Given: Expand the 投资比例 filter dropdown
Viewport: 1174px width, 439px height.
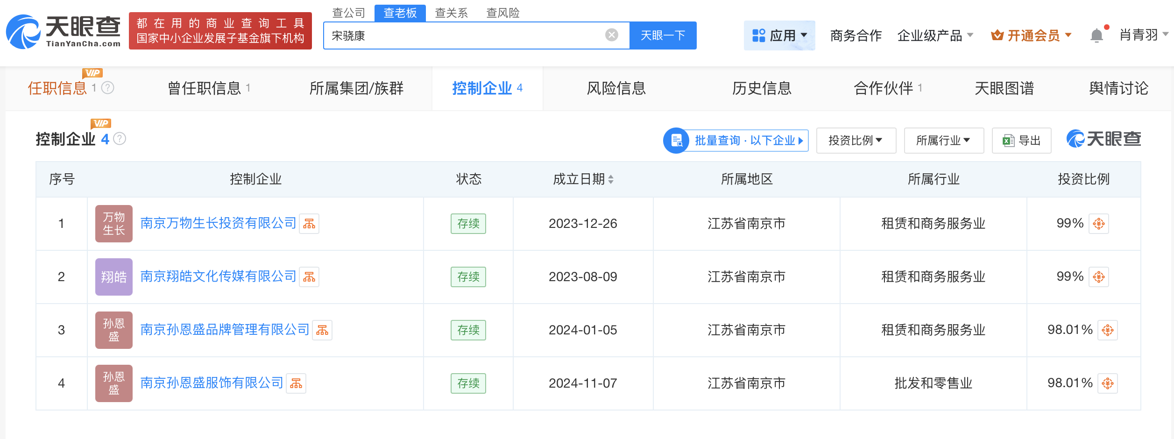Looking at the screenshot, I should pos(856,140).
